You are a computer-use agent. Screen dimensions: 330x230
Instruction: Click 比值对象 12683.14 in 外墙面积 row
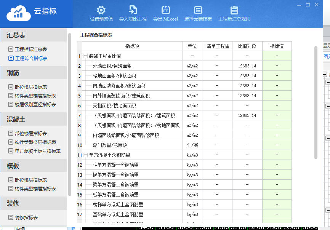[x=247, y=66]
